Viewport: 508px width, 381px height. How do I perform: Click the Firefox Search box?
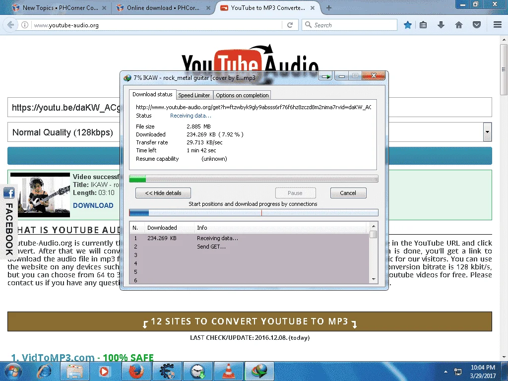[350, 25]
